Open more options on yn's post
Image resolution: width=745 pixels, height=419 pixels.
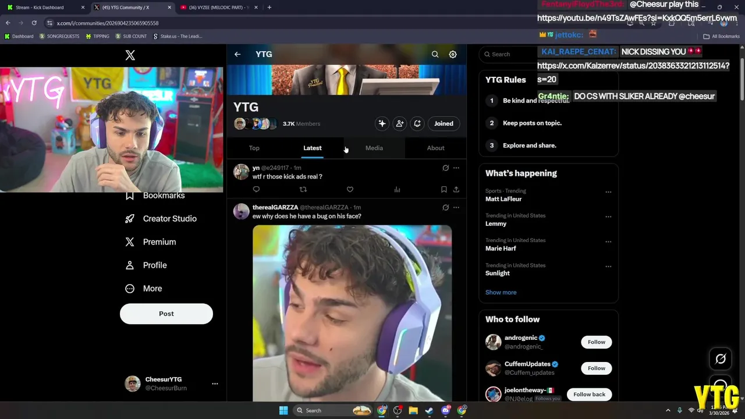pos(456,168)
